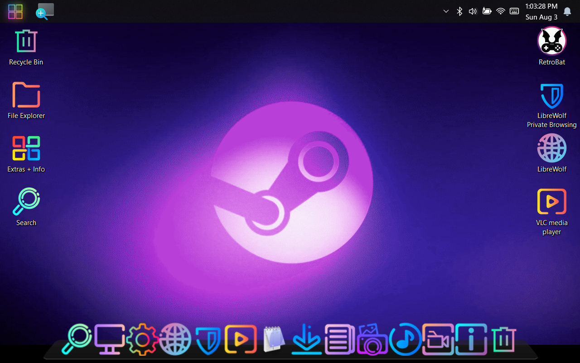Open the colorful Start menu button

pos(15,11)
